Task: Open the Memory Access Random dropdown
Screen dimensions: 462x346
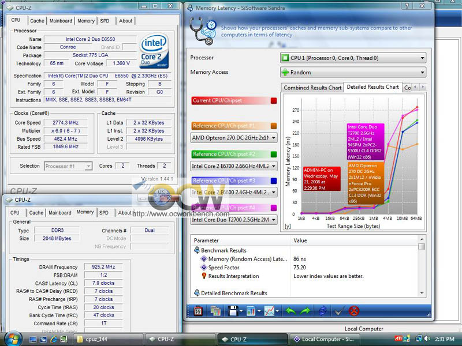Action: [353, 73]
